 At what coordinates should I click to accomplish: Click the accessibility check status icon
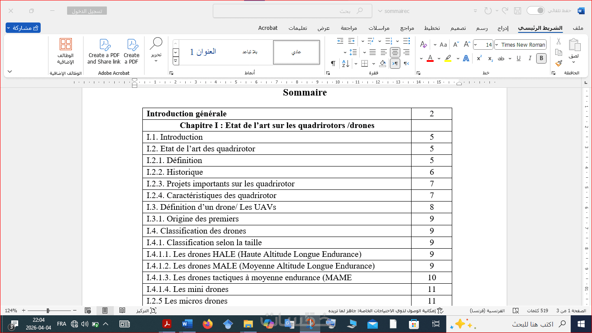pos(441,311)
